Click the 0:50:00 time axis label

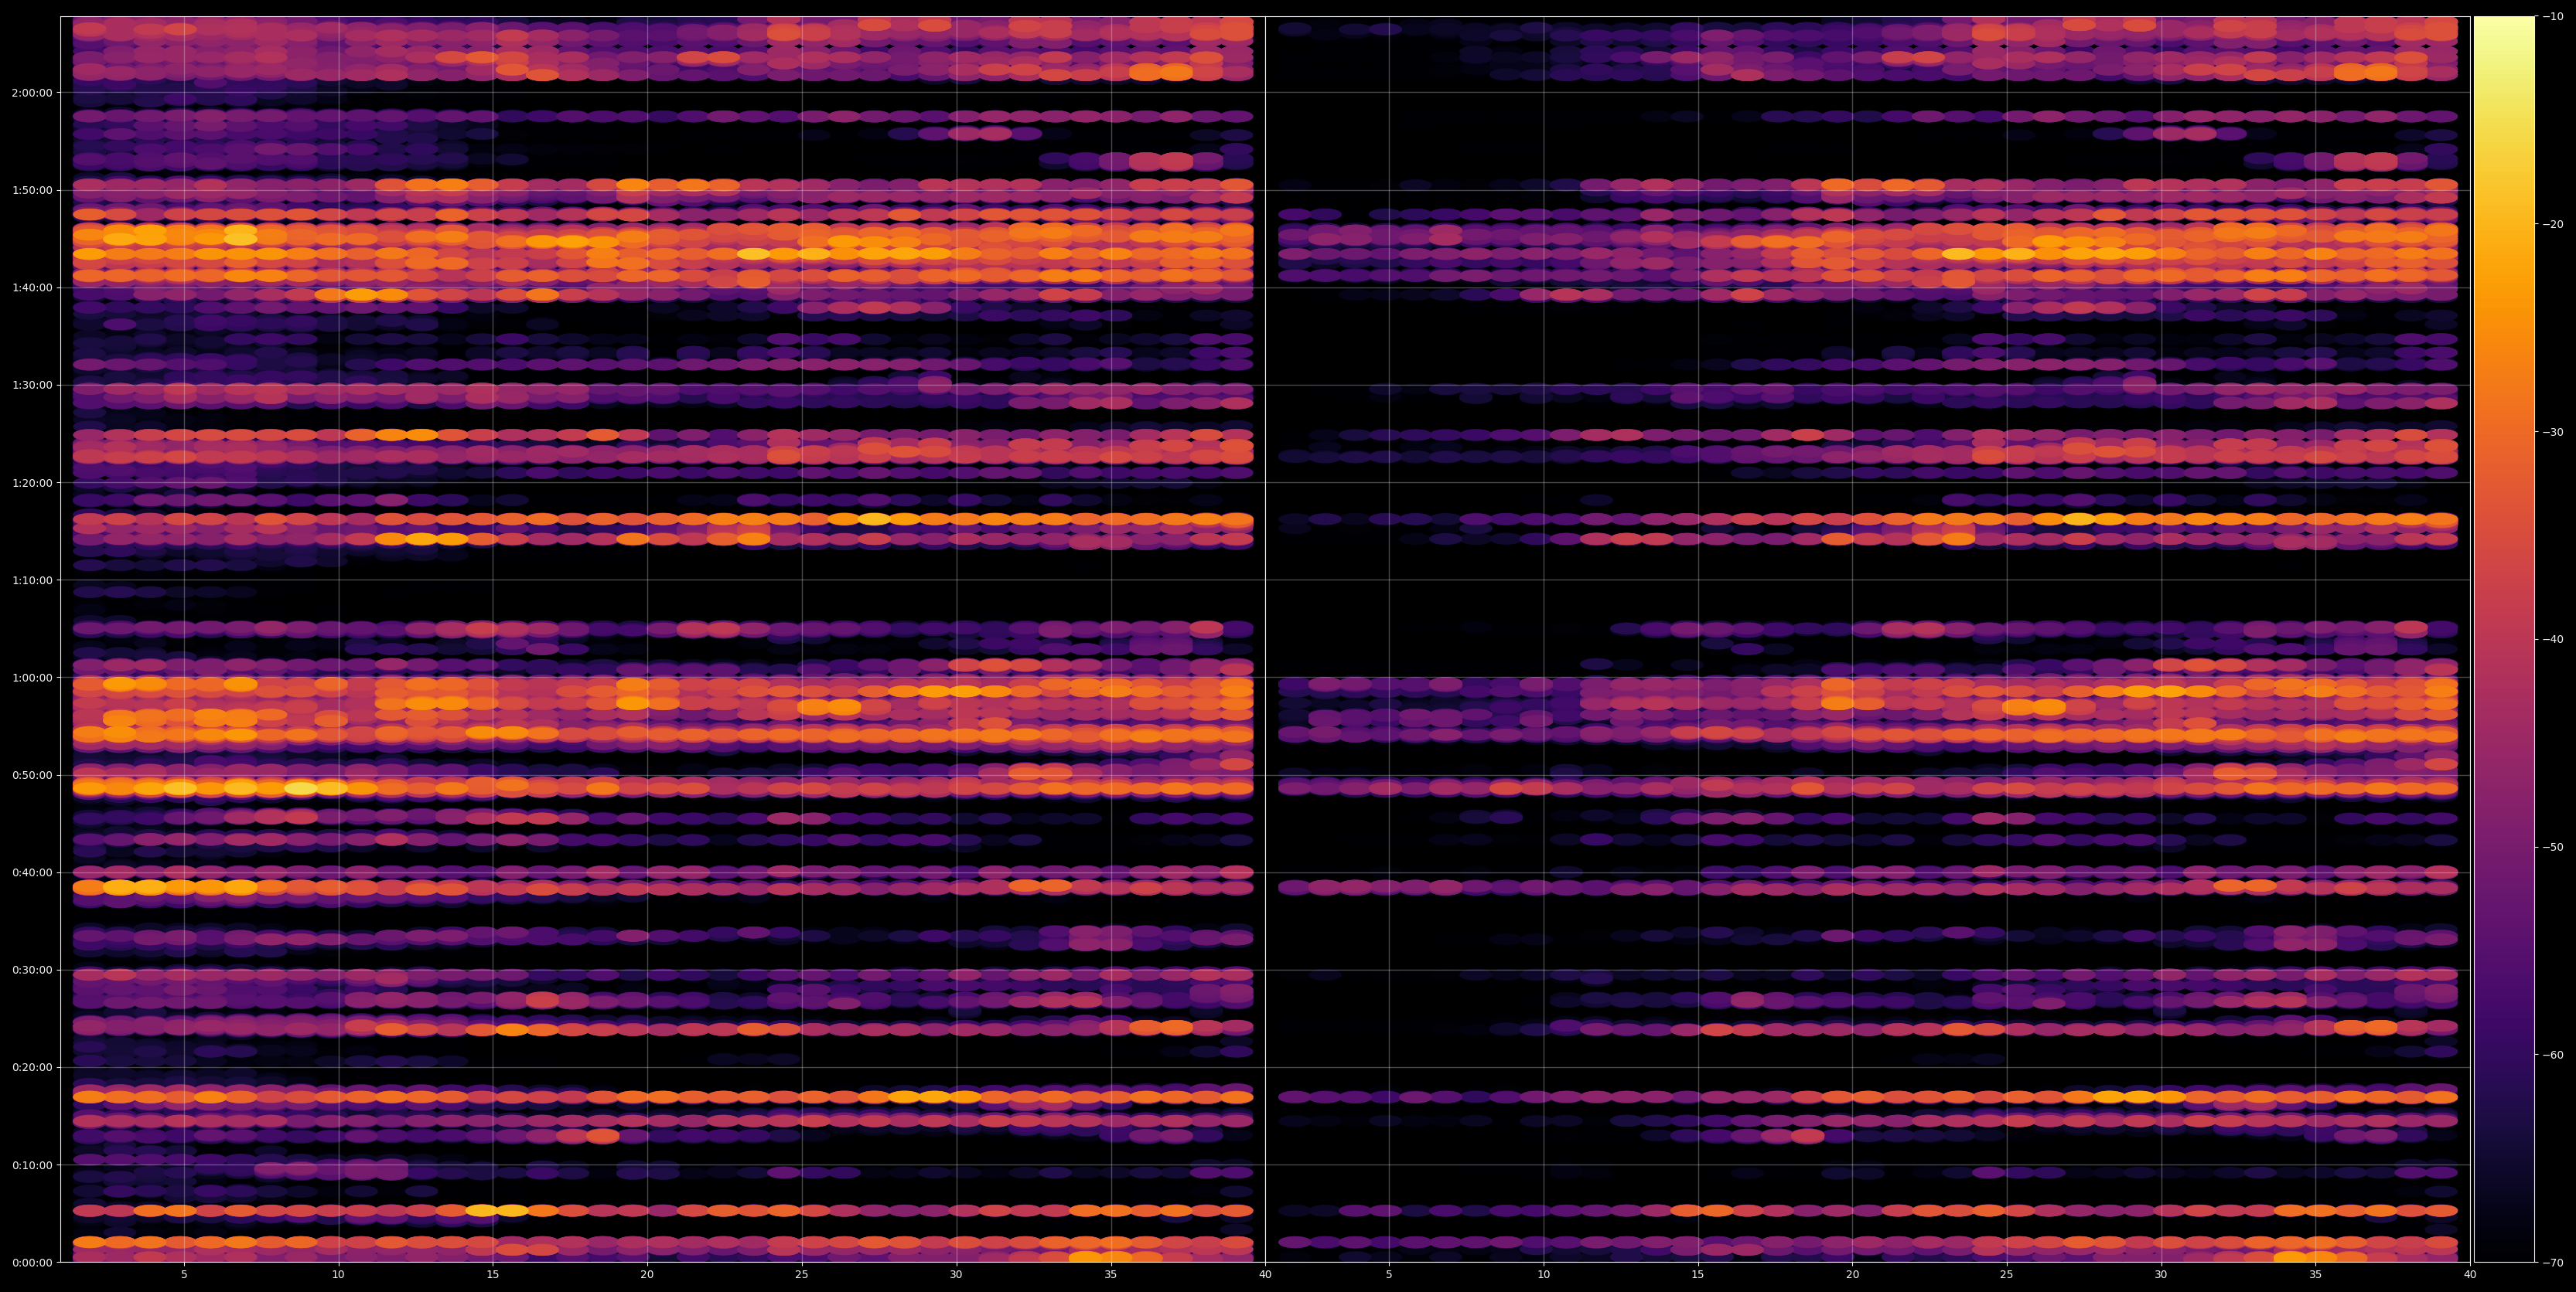pos(32,775)
